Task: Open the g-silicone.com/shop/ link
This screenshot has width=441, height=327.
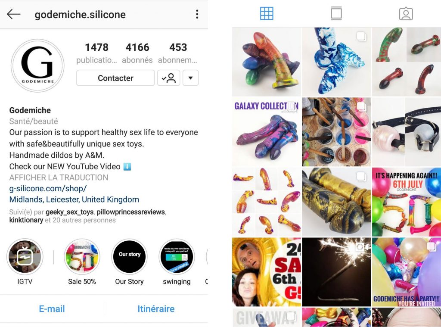Action: pos(48,188)
